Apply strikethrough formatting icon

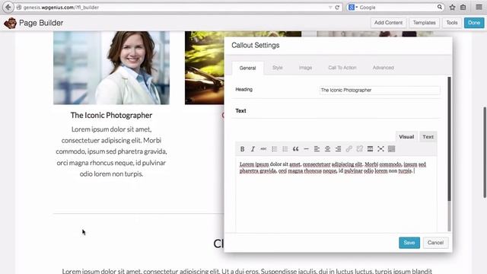(263, 149)
